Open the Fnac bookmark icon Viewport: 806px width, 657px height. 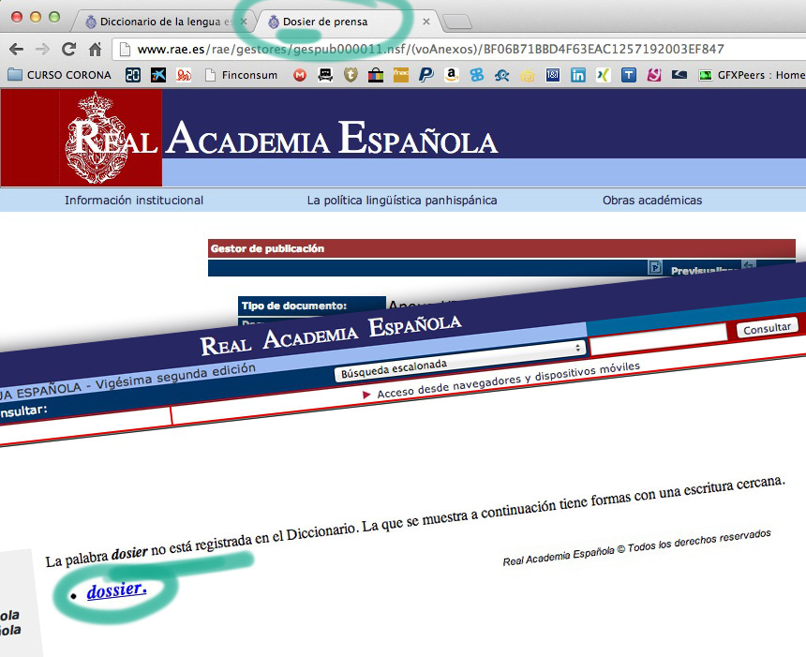click(x=400, y=75)
